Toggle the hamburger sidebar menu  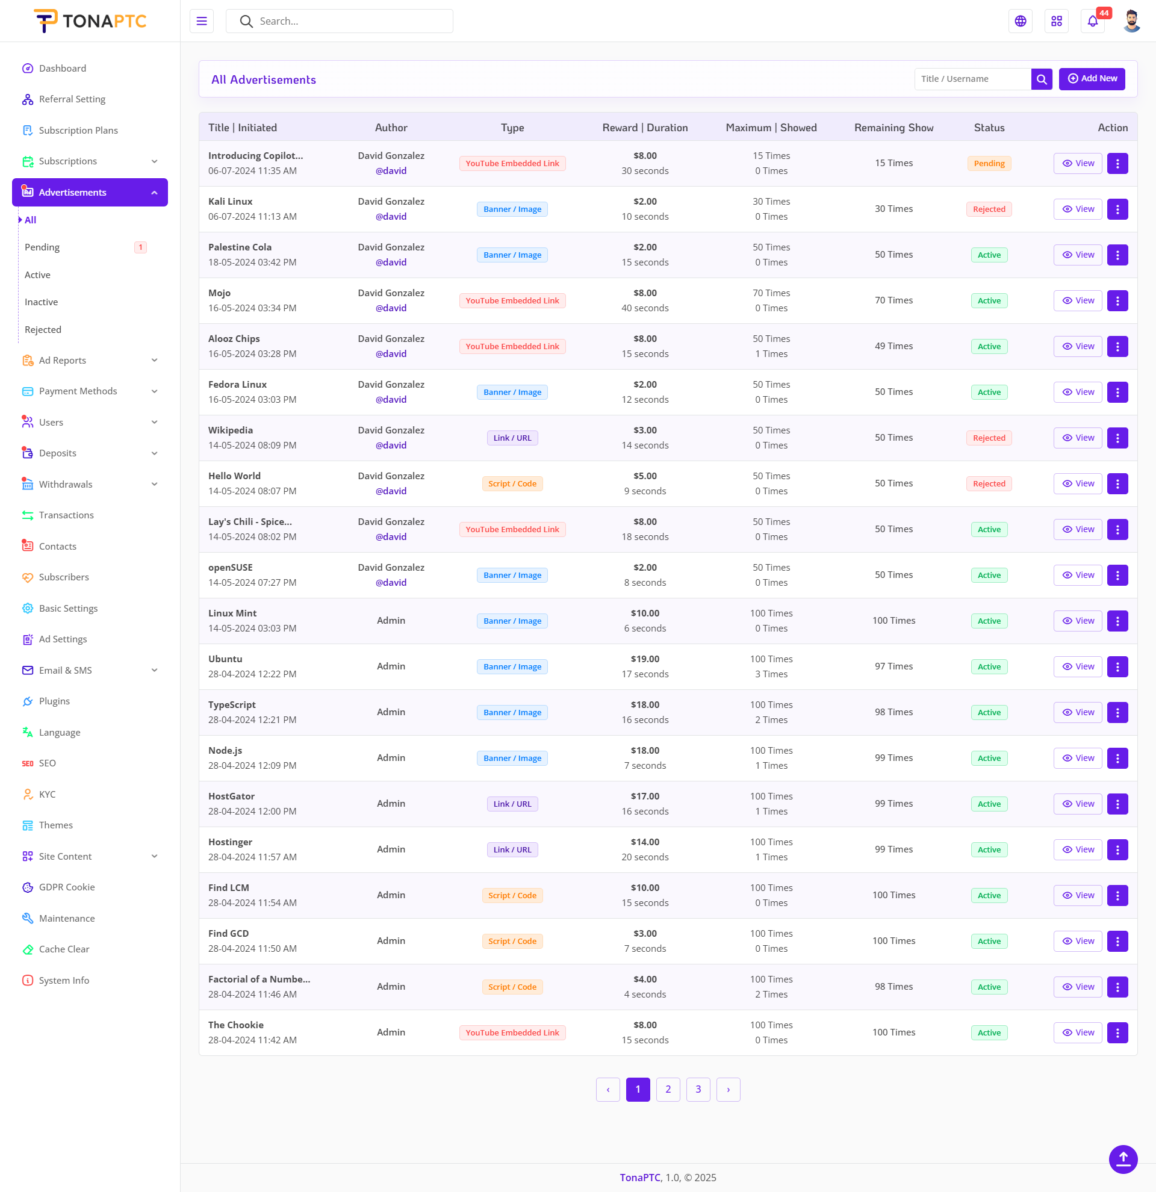pos(201,21)
